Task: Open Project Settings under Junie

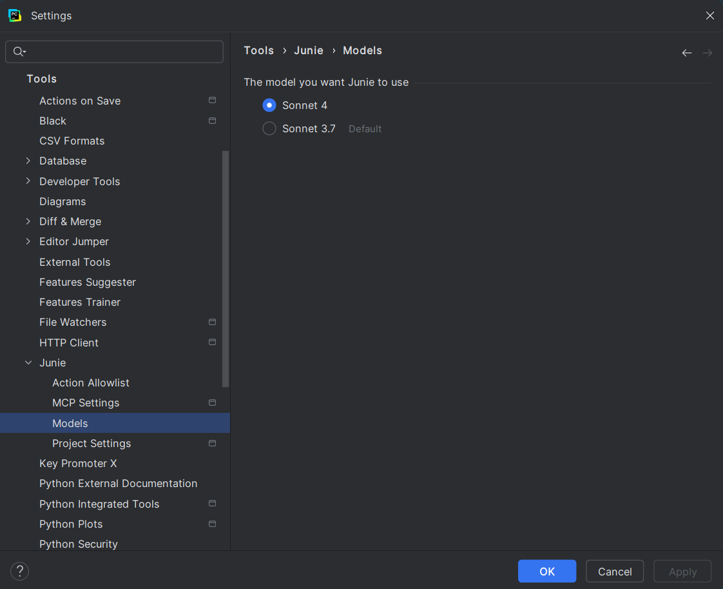Action: pyautogui.click(x=92, y=444)
